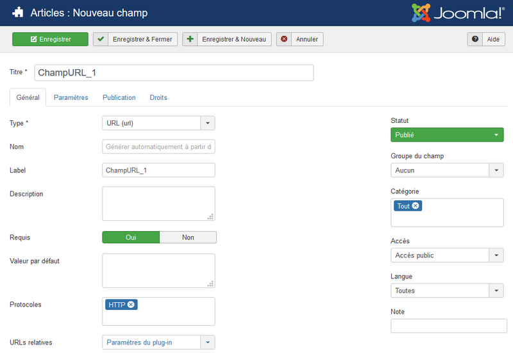Switch to the Paramètres tab
The height and width of the screenshot is (354, 513).
[71, 97]
